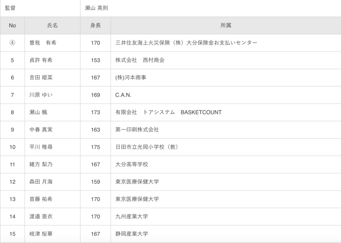The width and height of the screenshot is (341, 243).
Task: Click 大分高等学校 affiliation cell
Action: (226, 164)
